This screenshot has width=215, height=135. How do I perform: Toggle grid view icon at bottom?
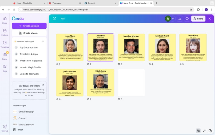[x=198, y=131]
